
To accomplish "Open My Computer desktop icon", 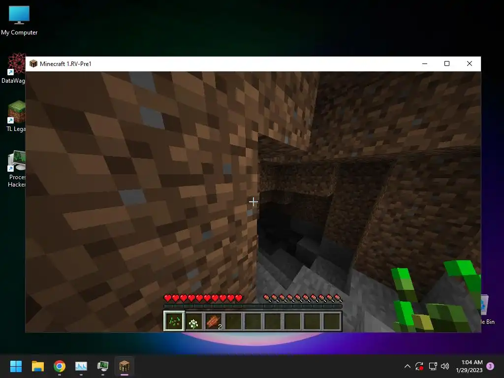I will (x=19, y=21).
